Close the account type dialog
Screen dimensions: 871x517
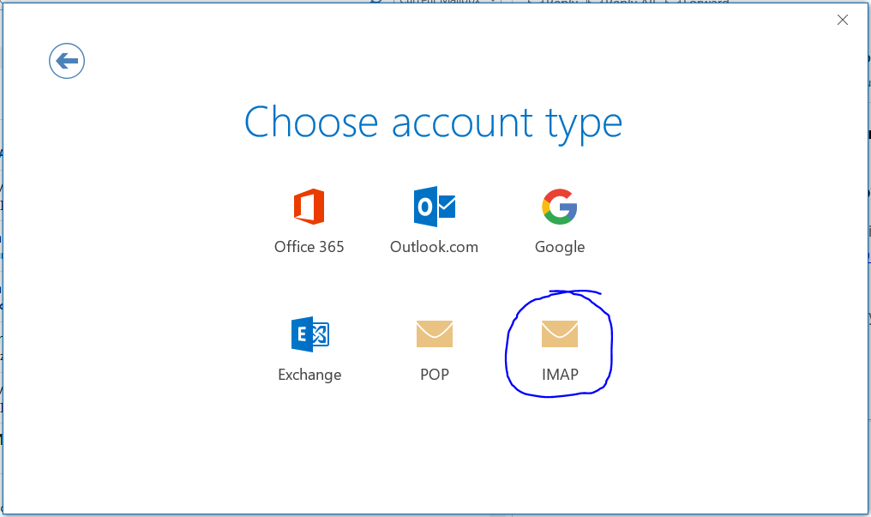pos(842,21)
